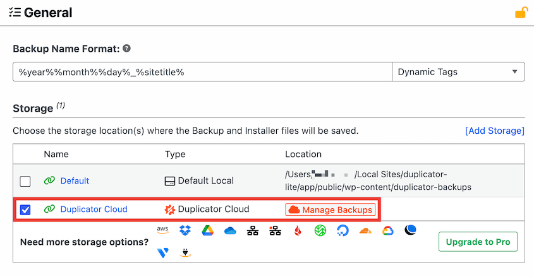Click the orange Cloudflare storage icon
Screen dimensions: 534x277
365,231
